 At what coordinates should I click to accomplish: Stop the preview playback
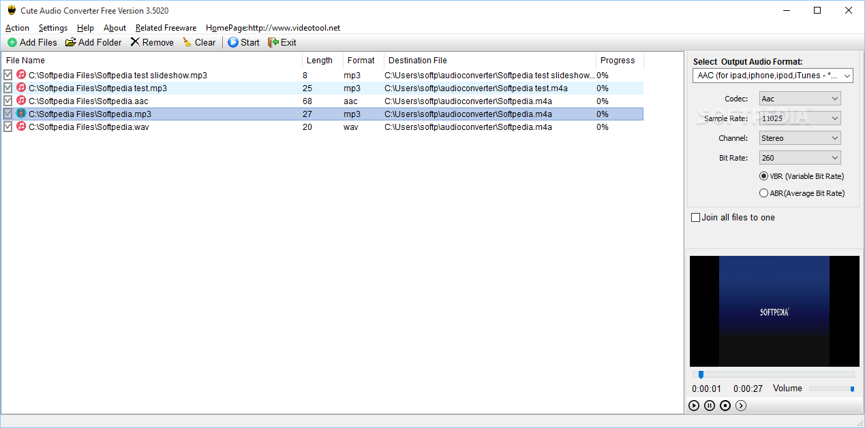[x=725, y=406]
